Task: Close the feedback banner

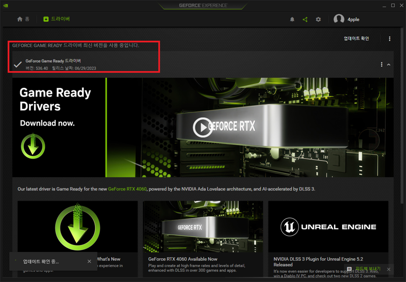Action: click(389, 269)
